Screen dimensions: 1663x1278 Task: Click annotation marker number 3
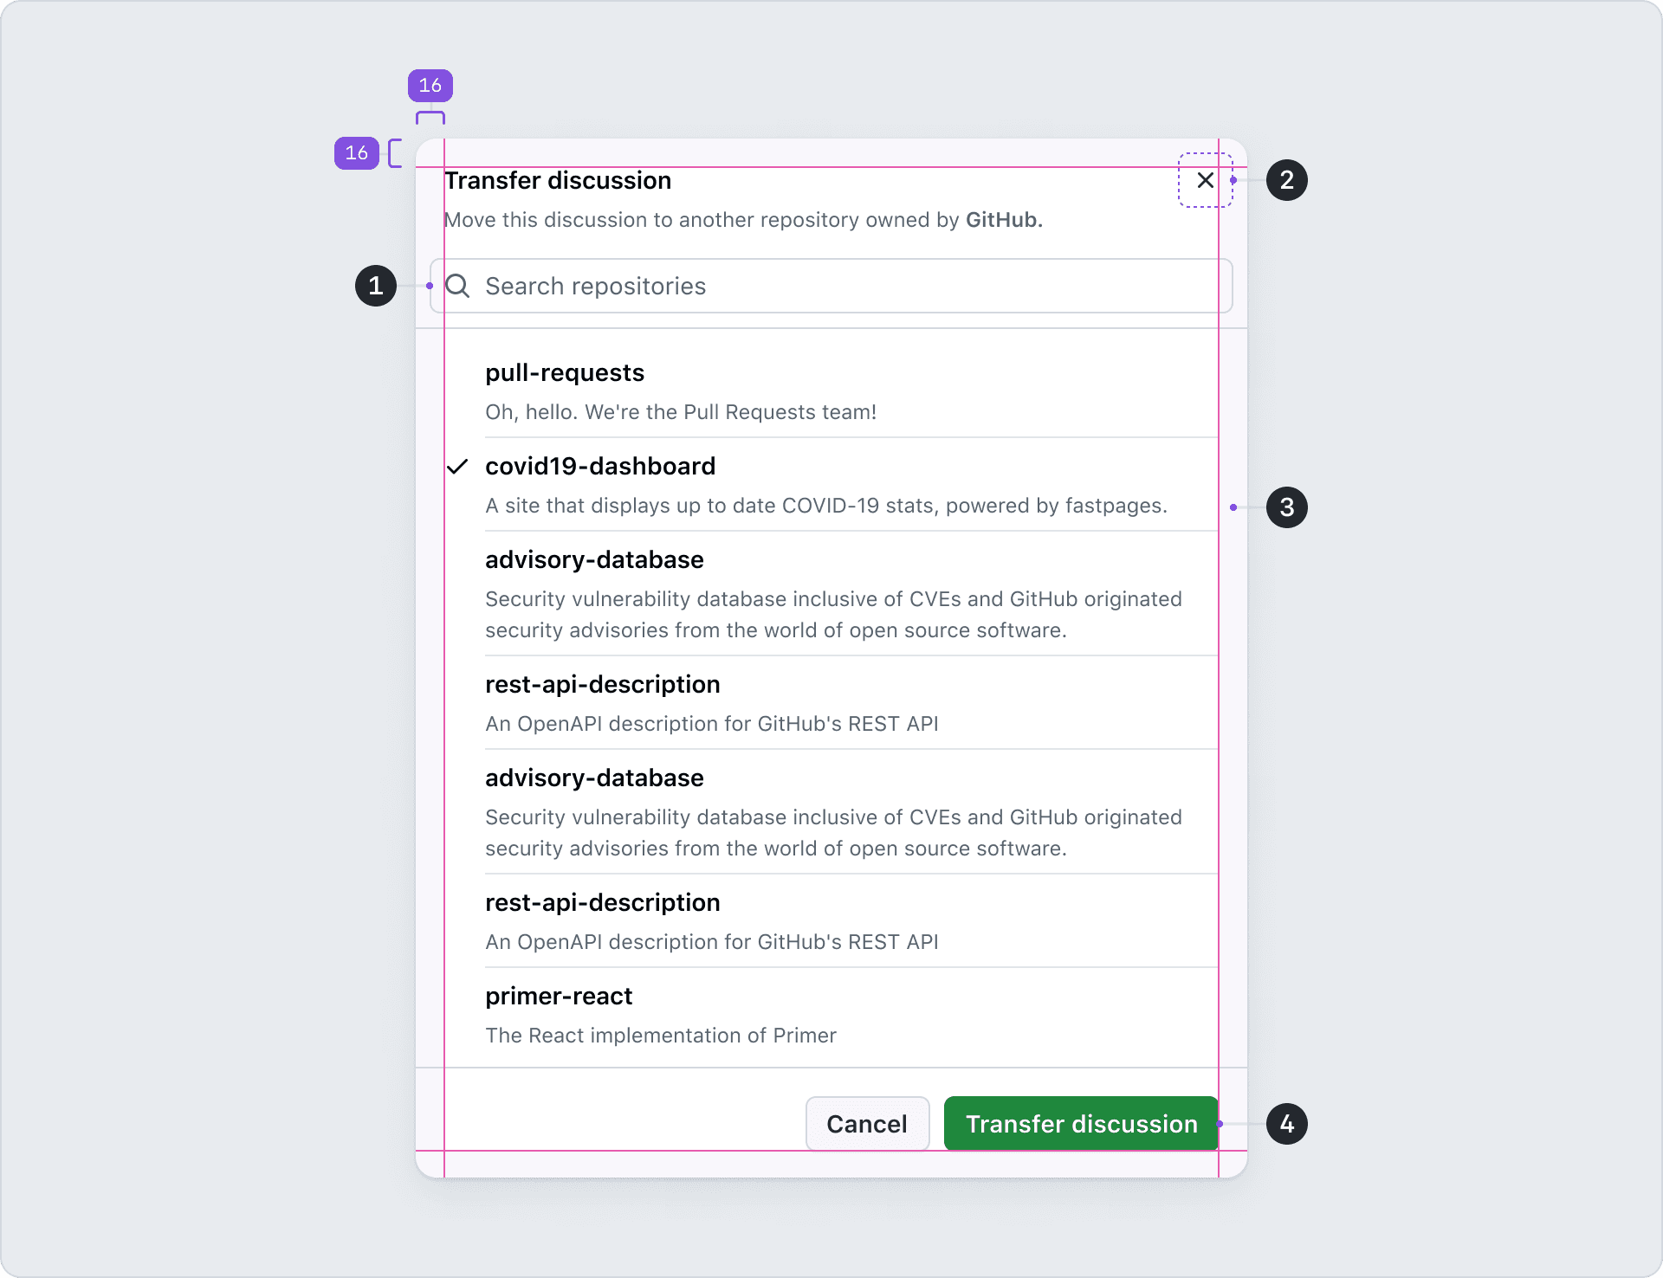[1286, 507]
